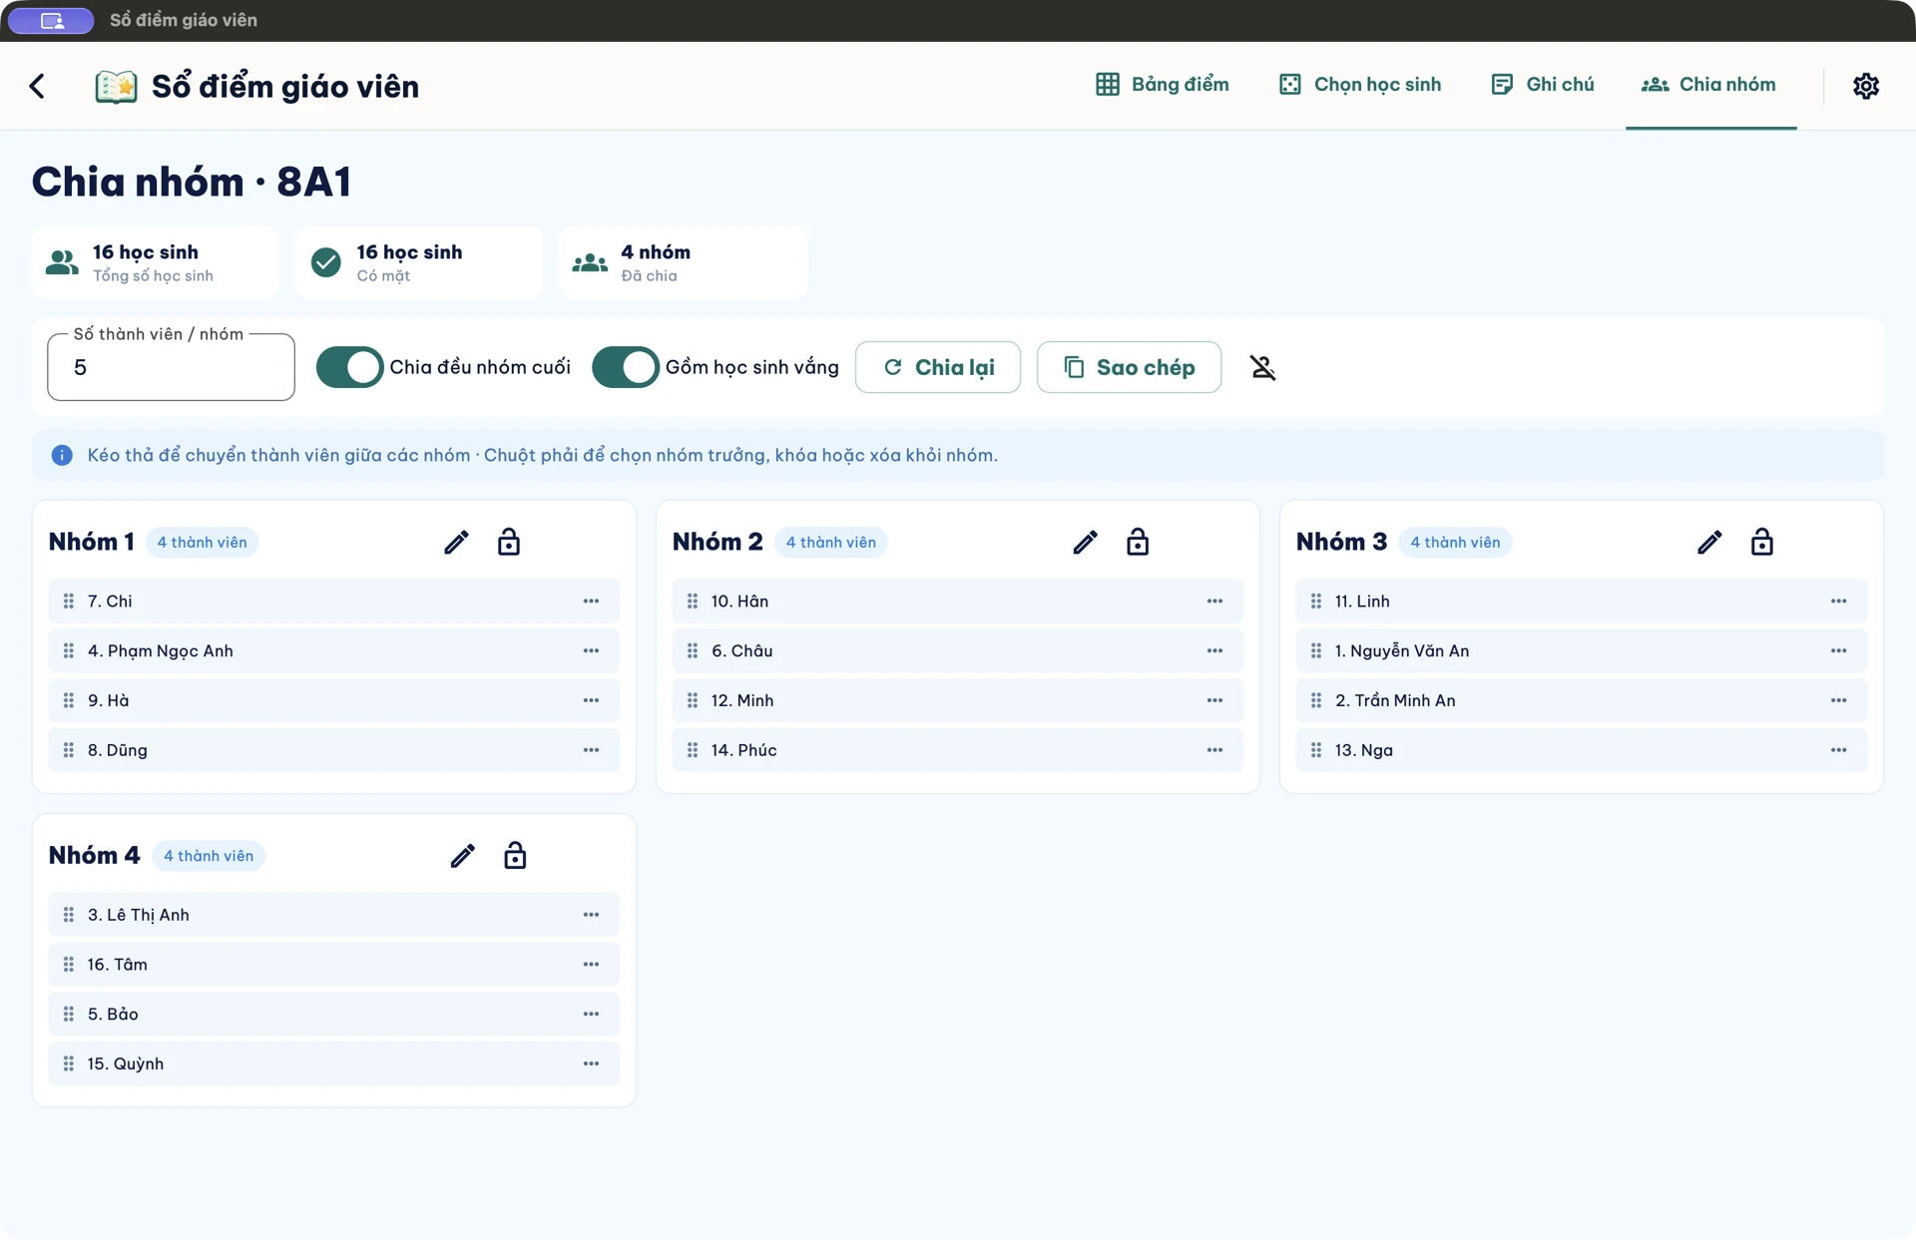
Task: Click the Sao chép button
Action: tap(1129, 367)
